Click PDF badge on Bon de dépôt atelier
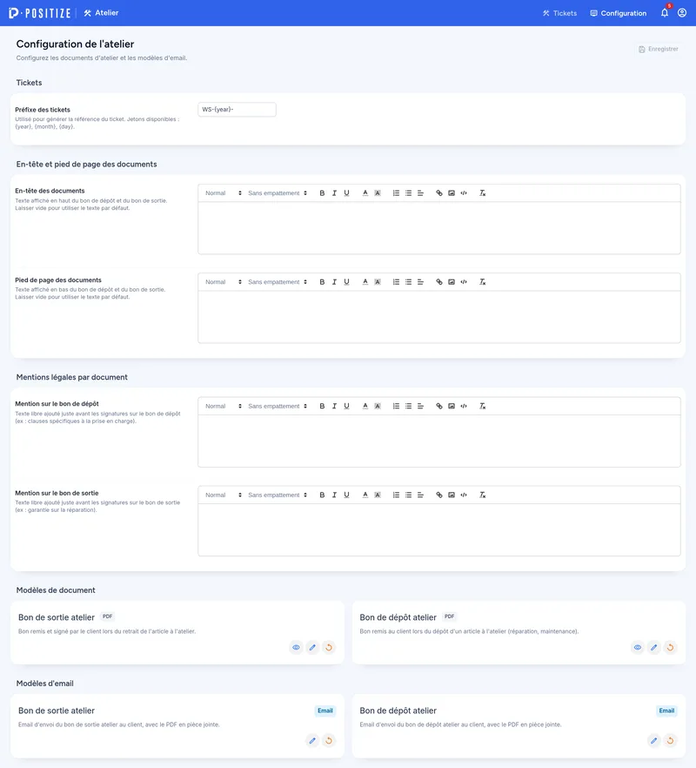This screenshot has width=696, height=768. point(449,616)
